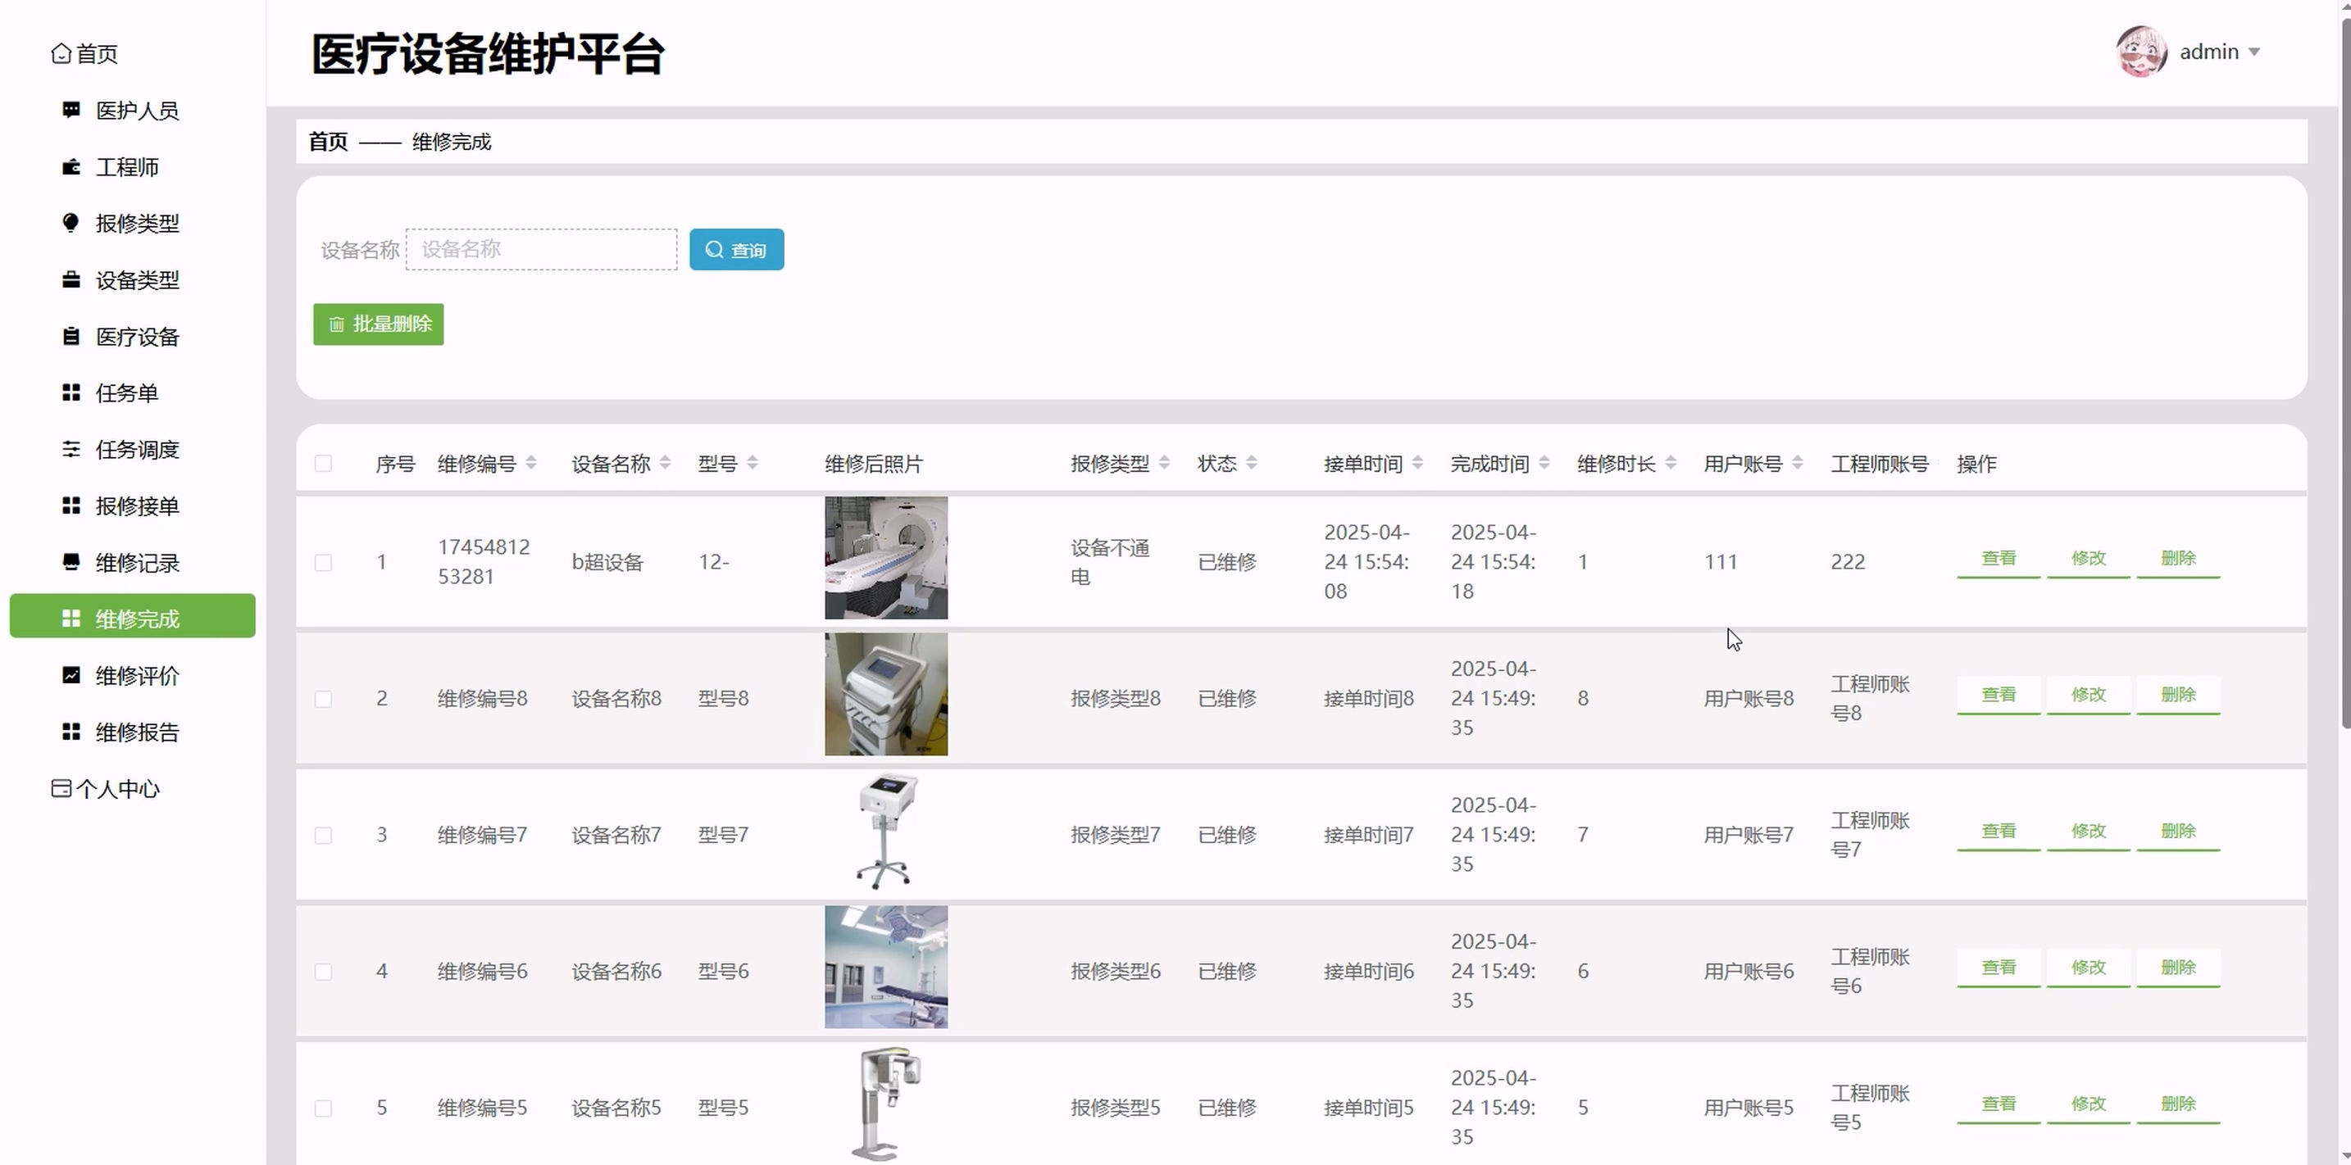
Task: Click the 工程师 wallet icon in sidebar
Action: (71, 167)
